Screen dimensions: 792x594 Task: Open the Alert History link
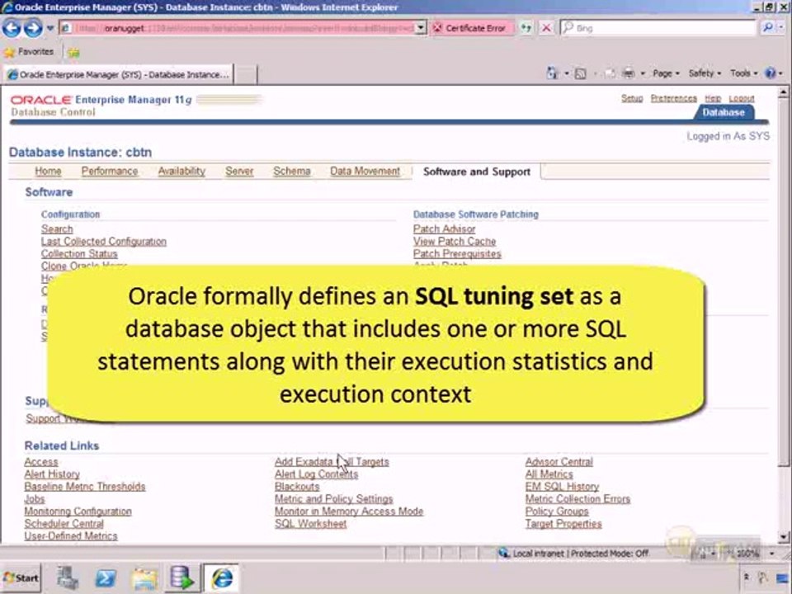(x=52, y=474)
